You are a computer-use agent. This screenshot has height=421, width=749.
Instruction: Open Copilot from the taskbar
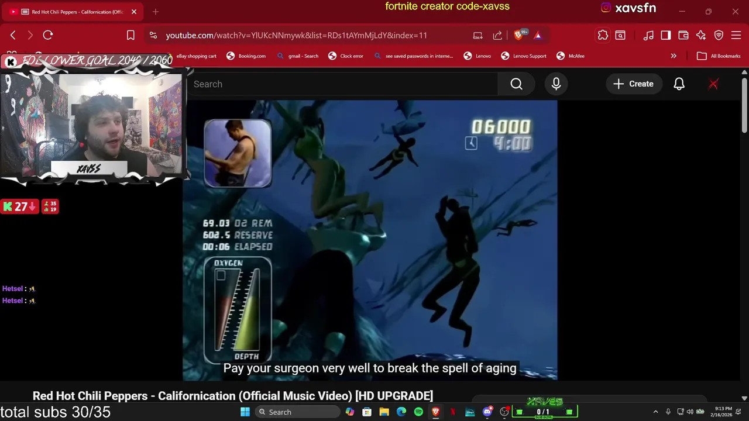[x=350, y=412]
